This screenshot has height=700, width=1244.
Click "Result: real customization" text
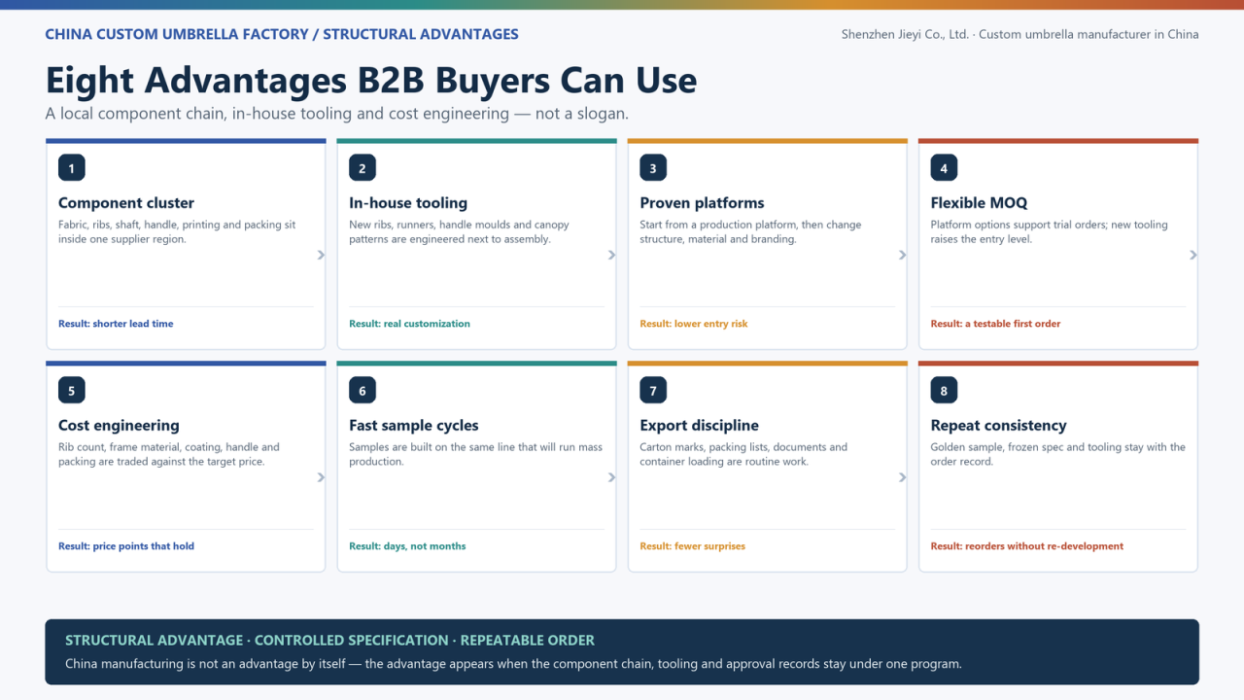[x=409, y=324]
